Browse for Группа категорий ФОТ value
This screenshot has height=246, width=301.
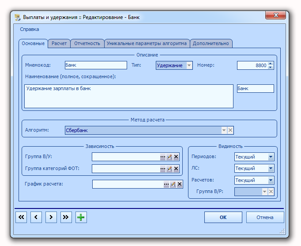tap(162, 169)
